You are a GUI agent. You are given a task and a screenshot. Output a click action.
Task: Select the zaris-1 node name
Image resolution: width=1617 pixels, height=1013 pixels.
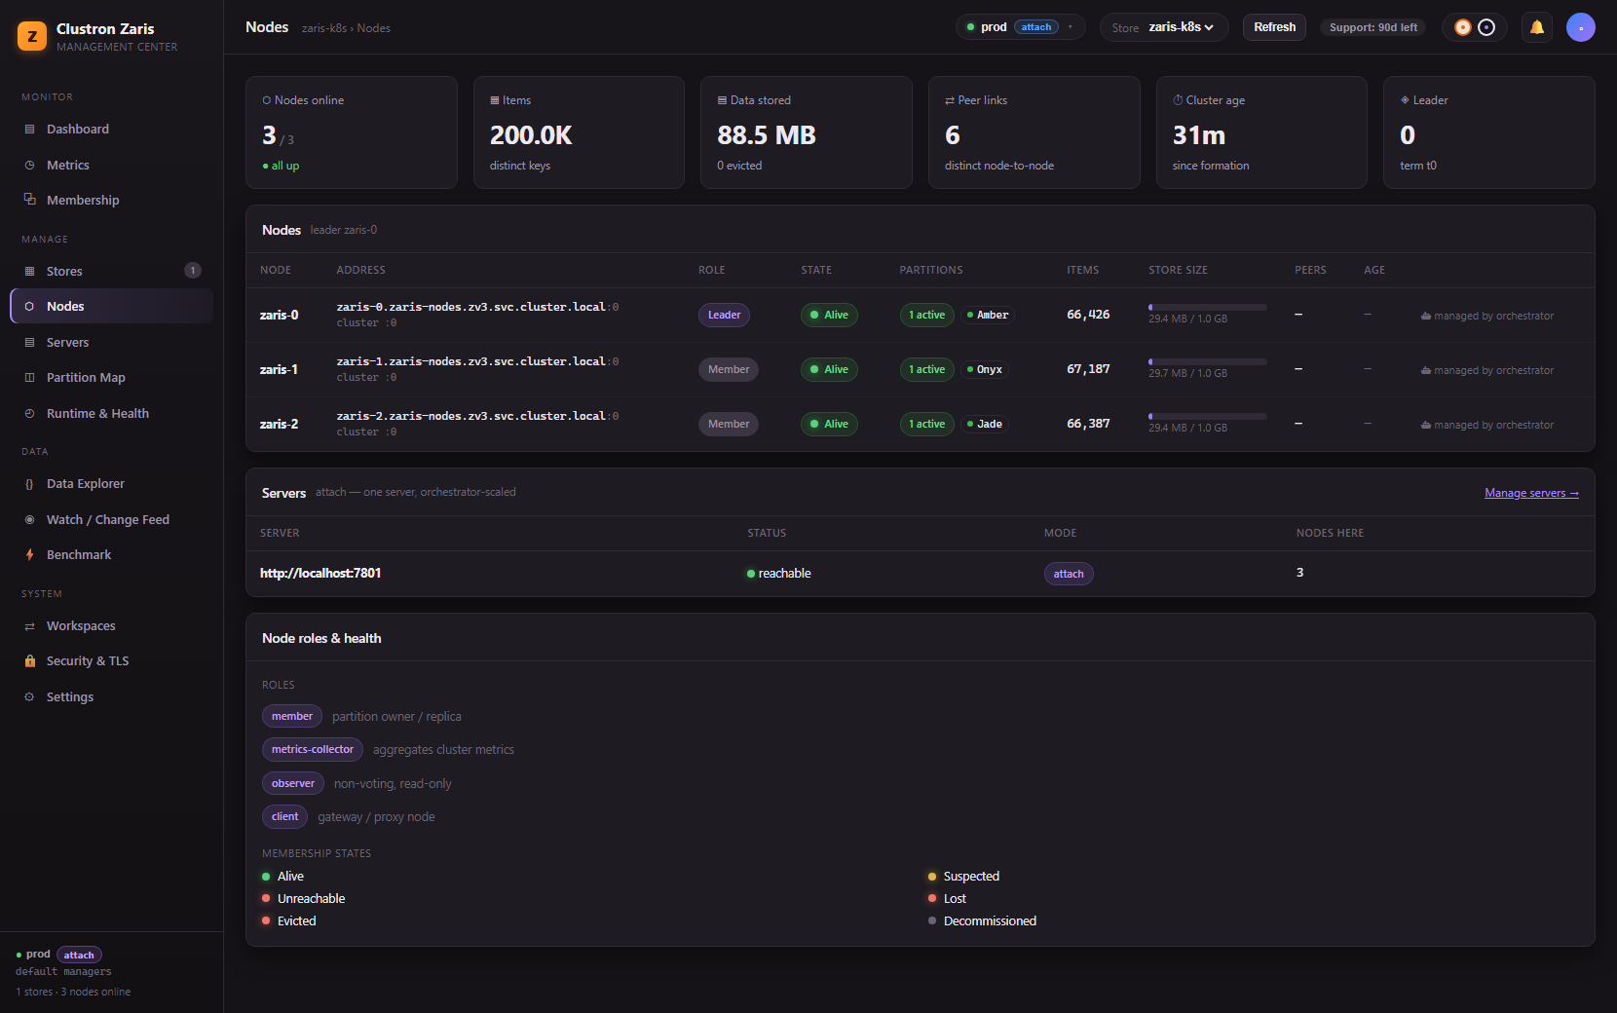click(279, 370)
